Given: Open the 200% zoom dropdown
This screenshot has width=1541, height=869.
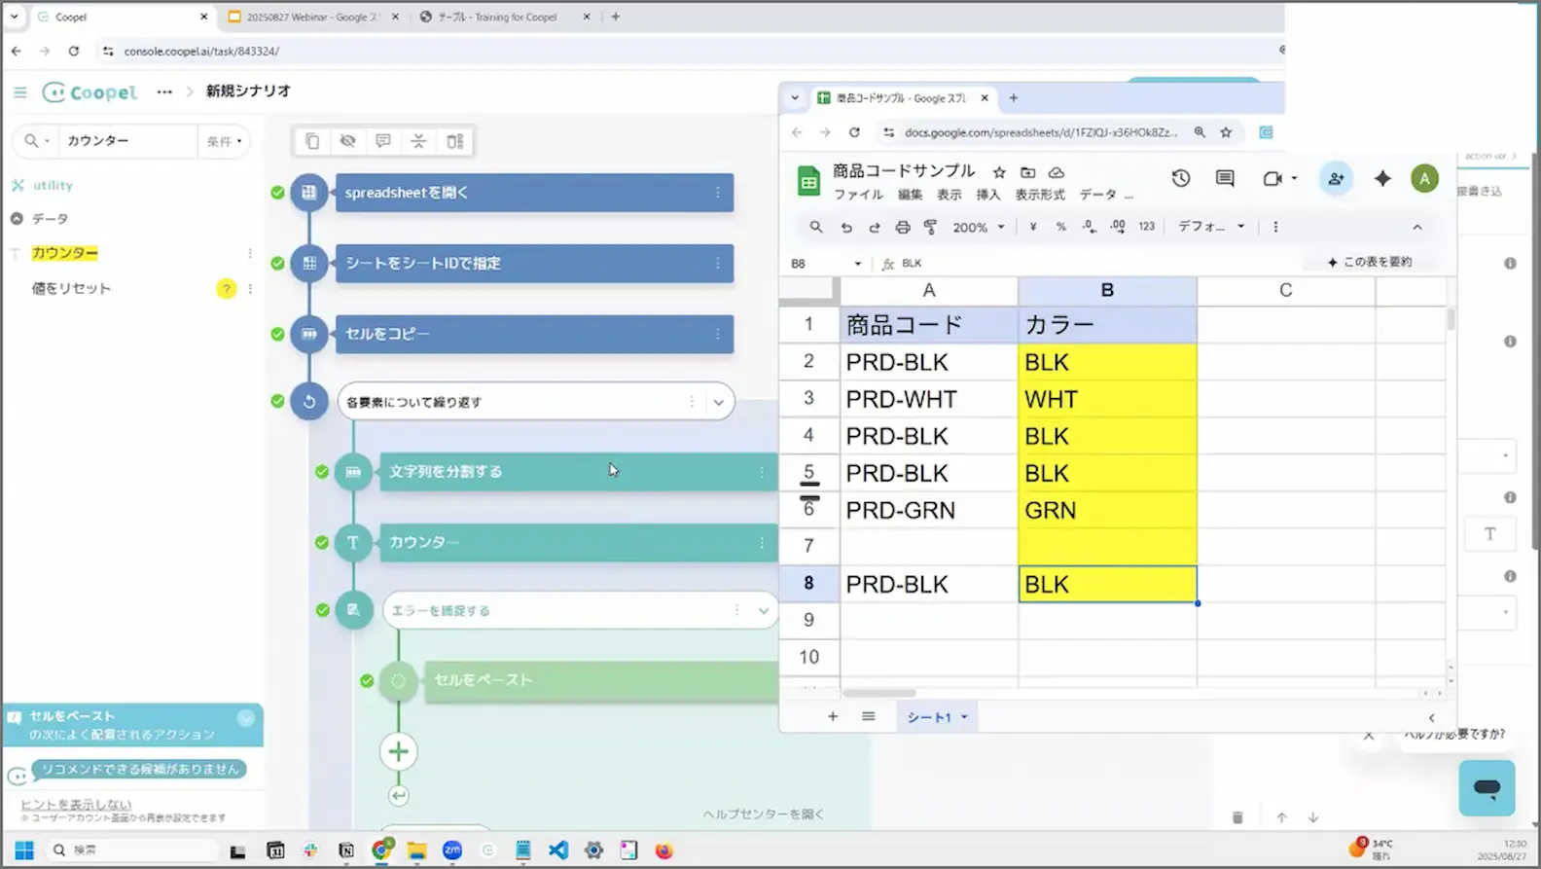Looking at the screenshot, I should click(x=979, y=227).
